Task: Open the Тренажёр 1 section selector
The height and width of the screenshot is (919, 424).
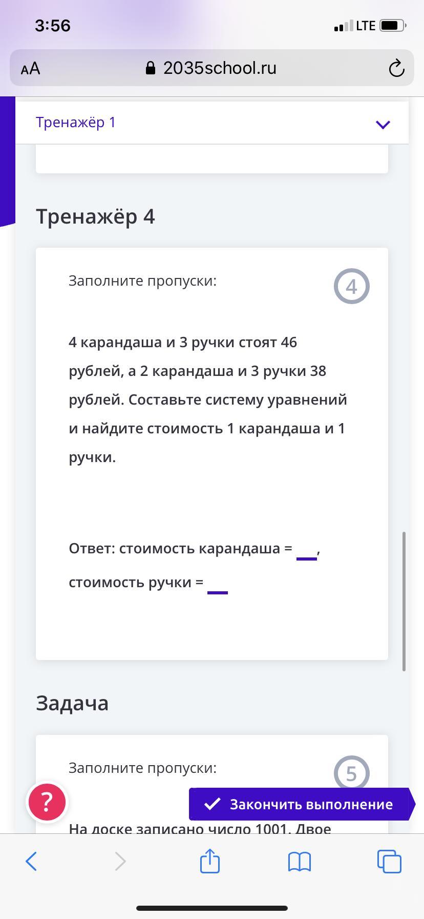Action: (x=76, y=123)
